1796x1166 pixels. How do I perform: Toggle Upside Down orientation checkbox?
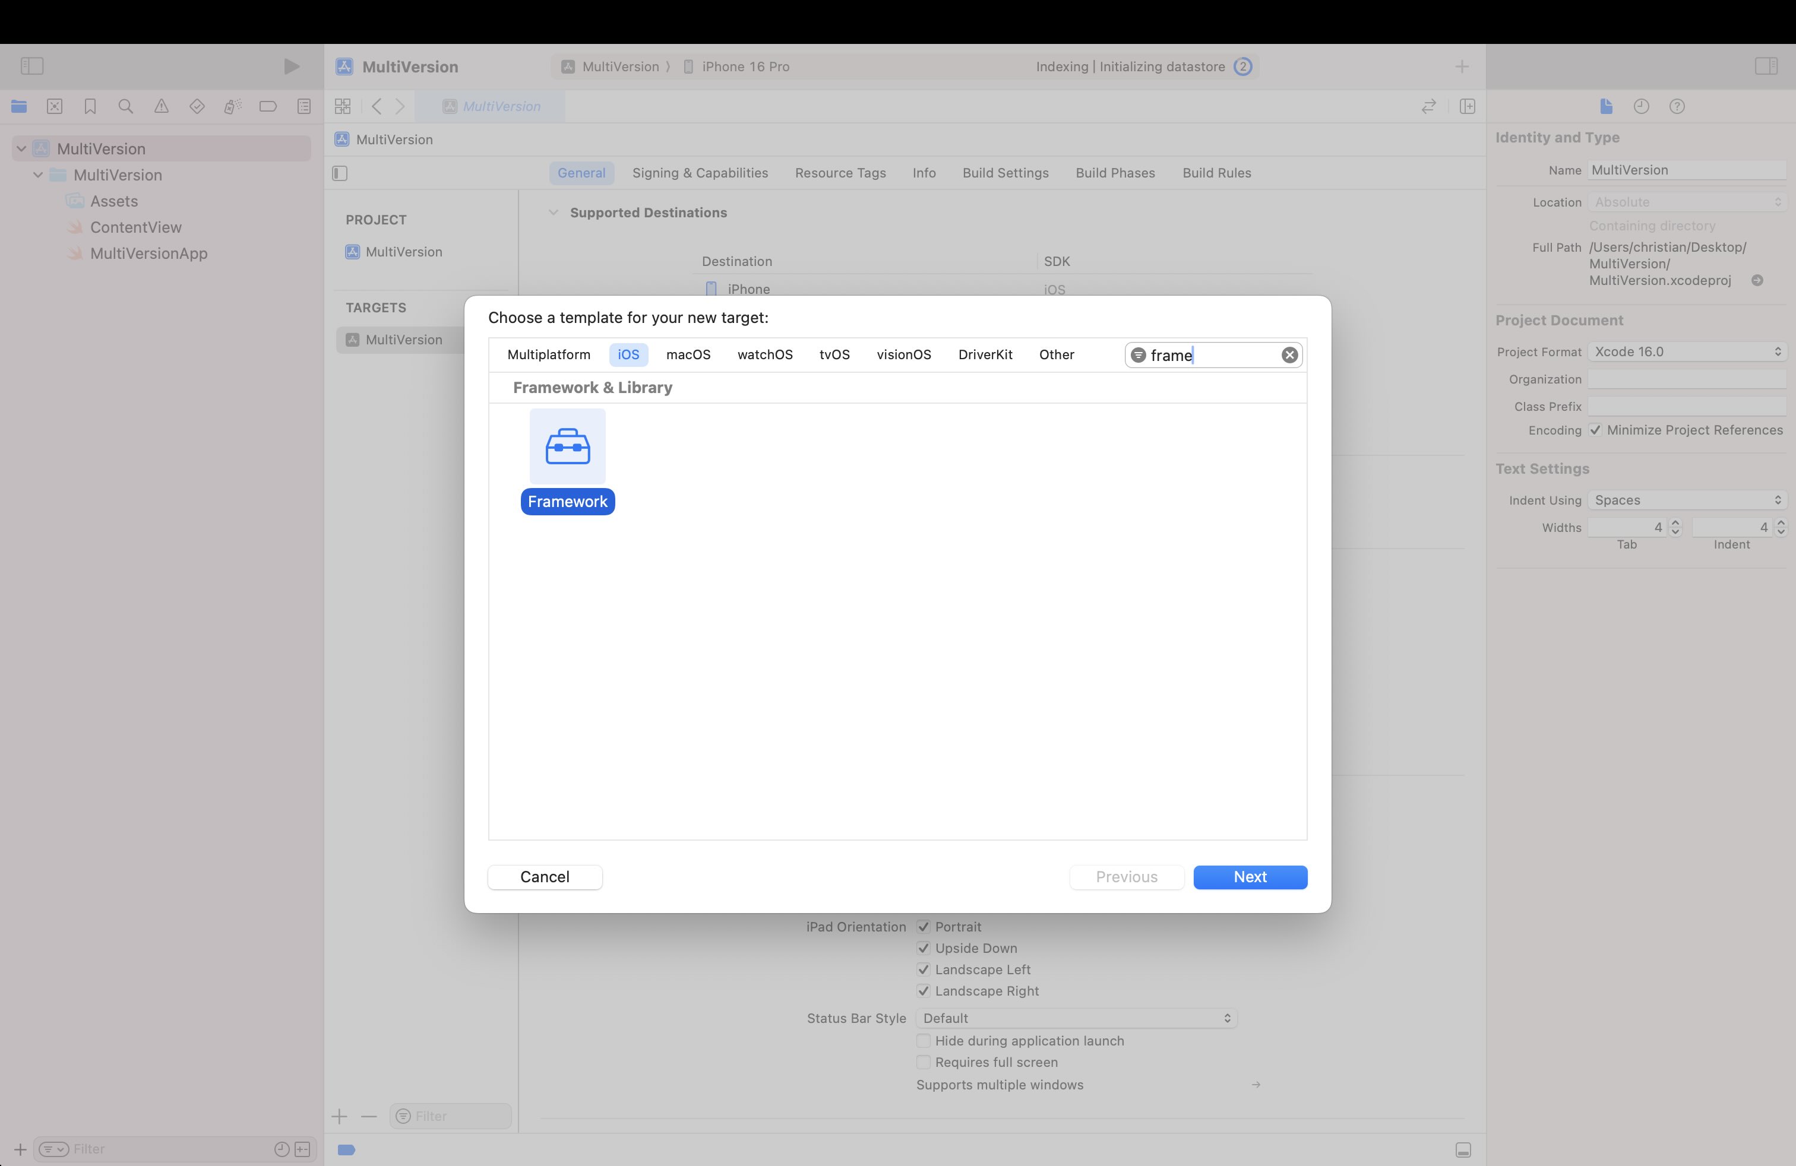click(923, 948)
